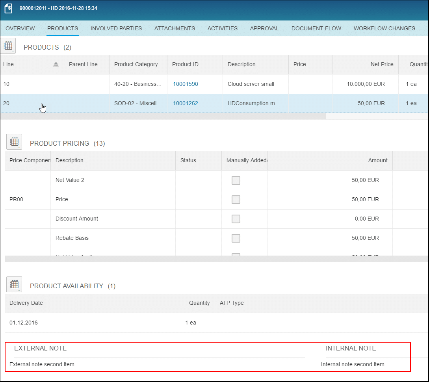
Task: Open the Product Pricing table settings icon
Action: point(15,142)
